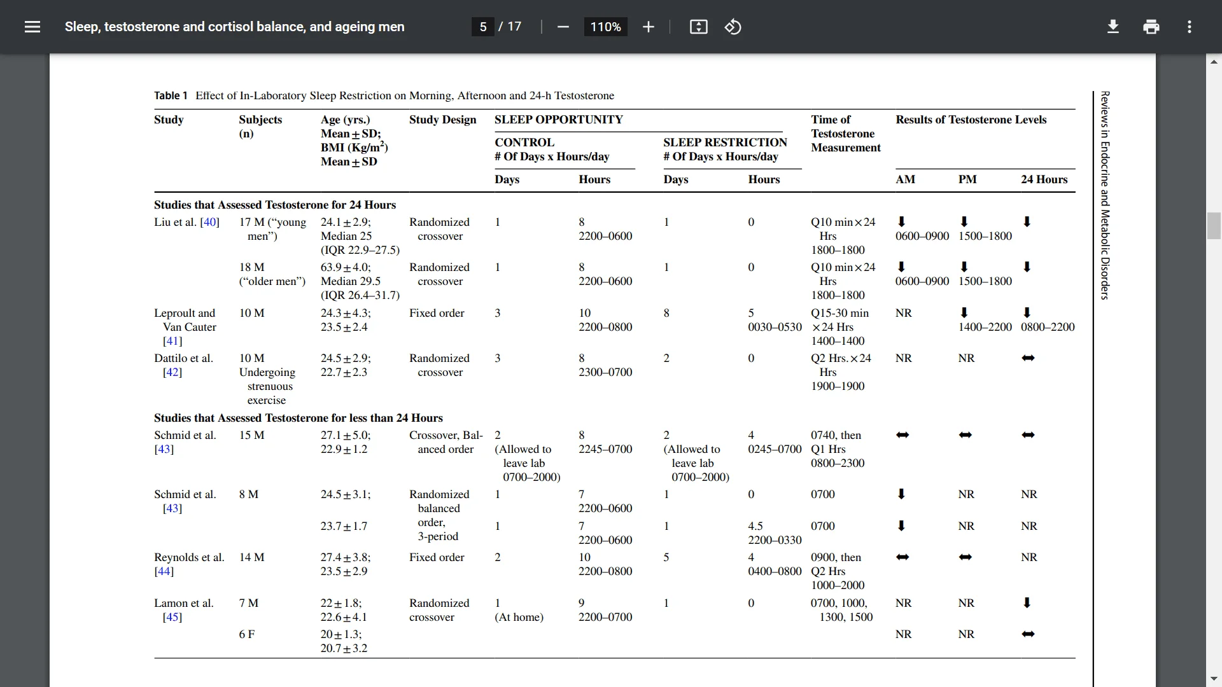Open reference link 43 in the 15 M Schmidt row

coord(164,449)
